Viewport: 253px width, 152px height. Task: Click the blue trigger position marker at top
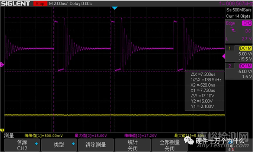[115, 8]
